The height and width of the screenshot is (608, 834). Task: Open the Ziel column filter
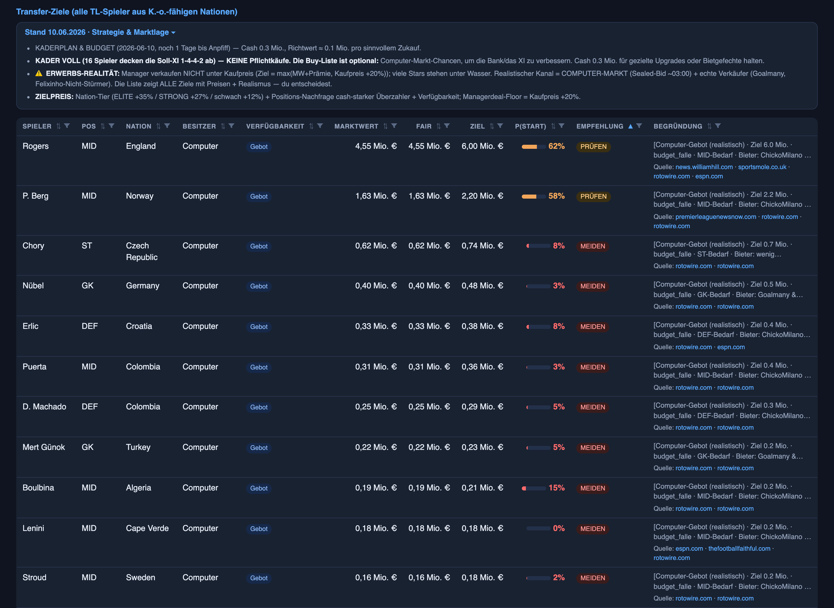tap(500, 126)
